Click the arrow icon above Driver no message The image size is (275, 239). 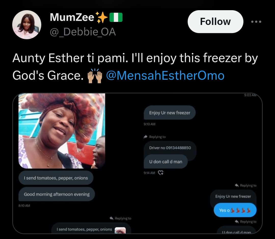pyautogui.click(x=146, y=137)
